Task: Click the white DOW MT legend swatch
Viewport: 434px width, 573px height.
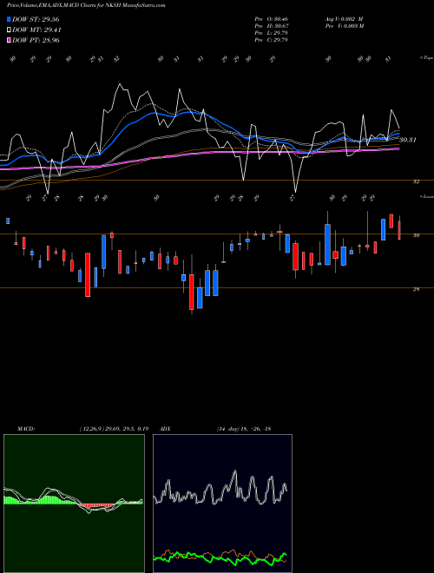Action: 9,30
